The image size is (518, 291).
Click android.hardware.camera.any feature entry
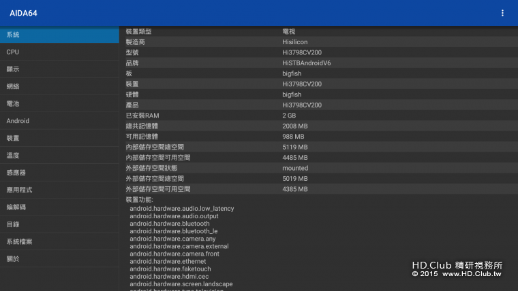(172, 239)
